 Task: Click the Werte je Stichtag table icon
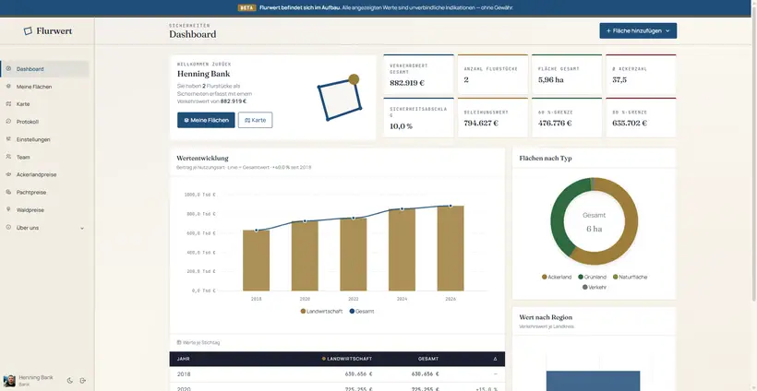[x=179, y=342]
